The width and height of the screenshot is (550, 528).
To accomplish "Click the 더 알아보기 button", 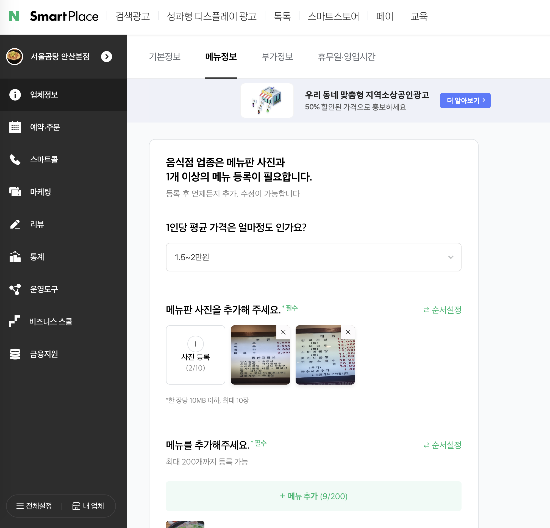I will pos(465,101).
